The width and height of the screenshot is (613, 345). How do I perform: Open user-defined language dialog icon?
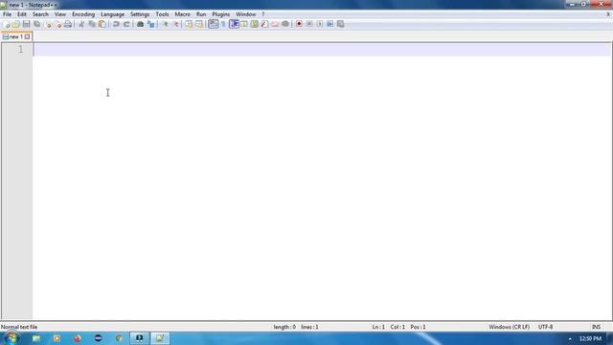tap(244, 24)
